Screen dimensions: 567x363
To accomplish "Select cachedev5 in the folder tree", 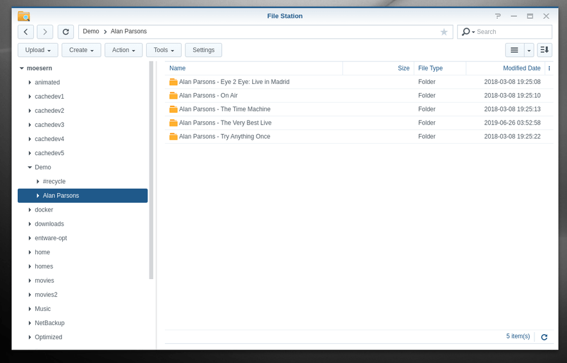I will click(x=49, y=153).
